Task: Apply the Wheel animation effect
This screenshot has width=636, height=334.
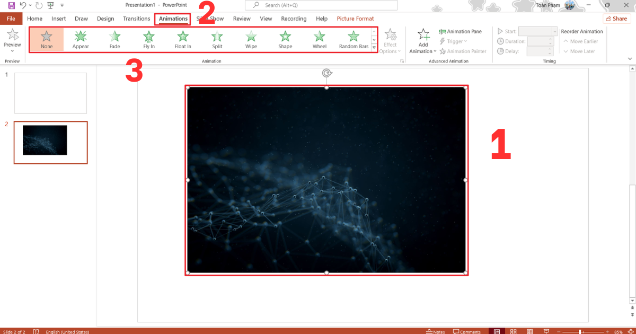Action: tap(319, 38)
